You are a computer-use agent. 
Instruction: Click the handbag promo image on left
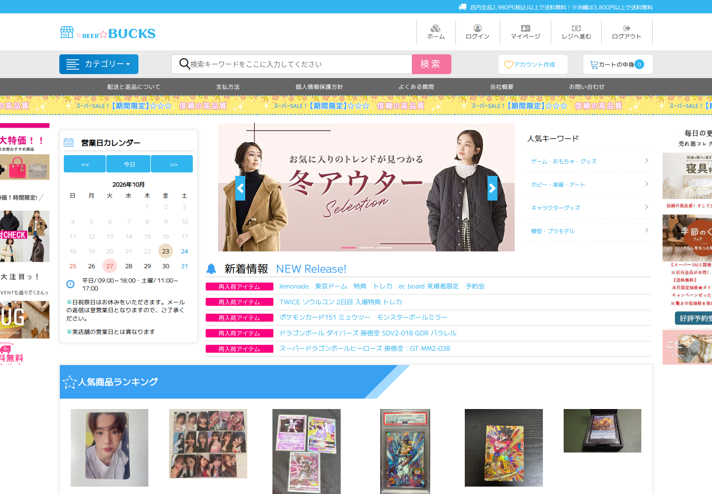25,167
